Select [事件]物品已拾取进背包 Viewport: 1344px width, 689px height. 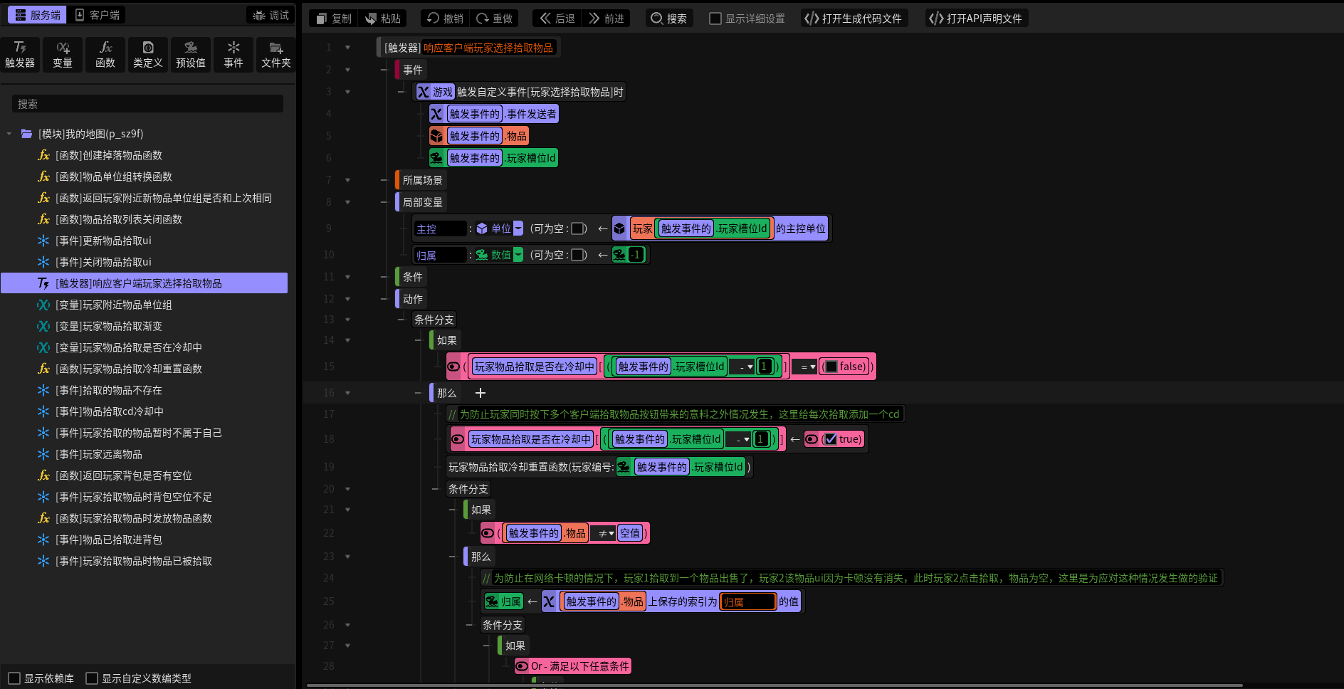pos(109,540)
